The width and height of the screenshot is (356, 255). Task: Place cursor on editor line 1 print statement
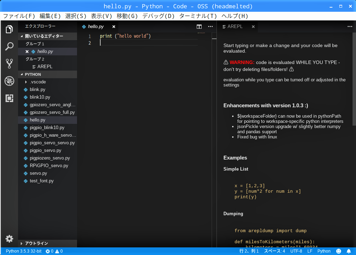tap(125, 36)
